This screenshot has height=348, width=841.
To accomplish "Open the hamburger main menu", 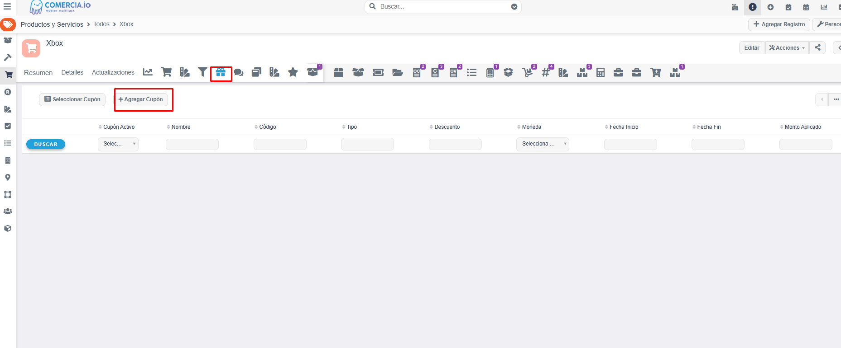I will pos(7,7).
